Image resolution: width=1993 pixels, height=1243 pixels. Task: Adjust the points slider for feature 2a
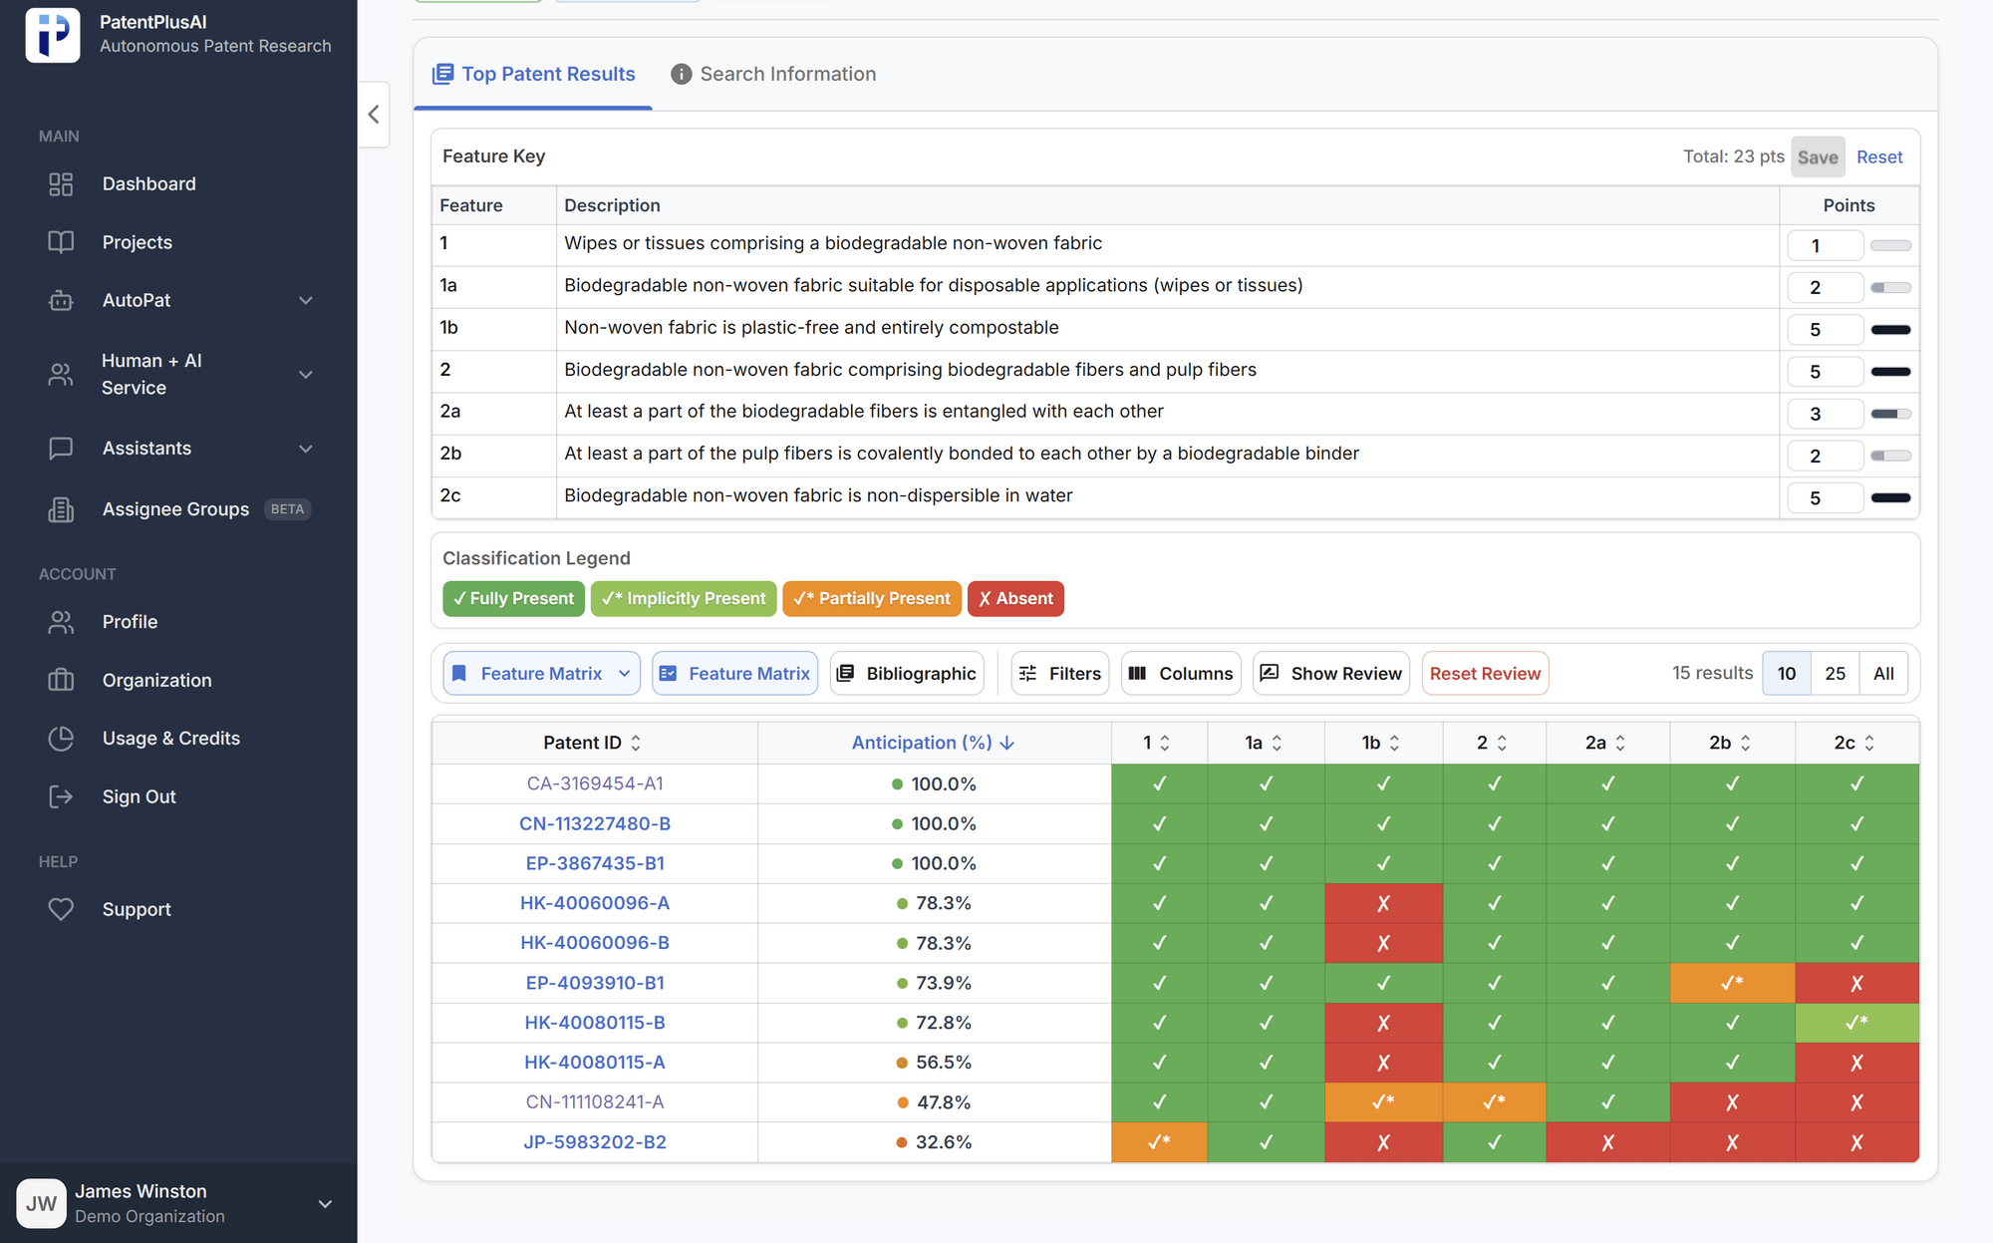click(x=1890, y=414)
